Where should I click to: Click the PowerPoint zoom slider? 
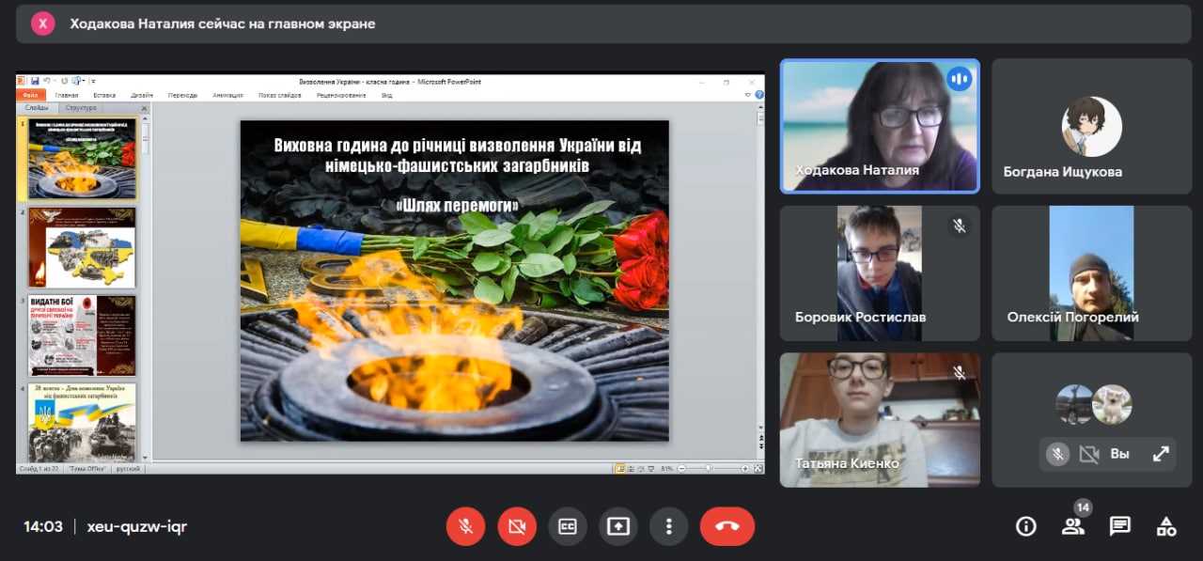click(x=709, y=468)
